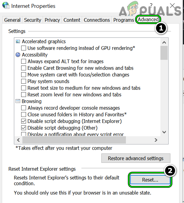Screen dimensions: 184x203
Task: Click the Accelerated graphics category icon
Action: coord(18,41)
